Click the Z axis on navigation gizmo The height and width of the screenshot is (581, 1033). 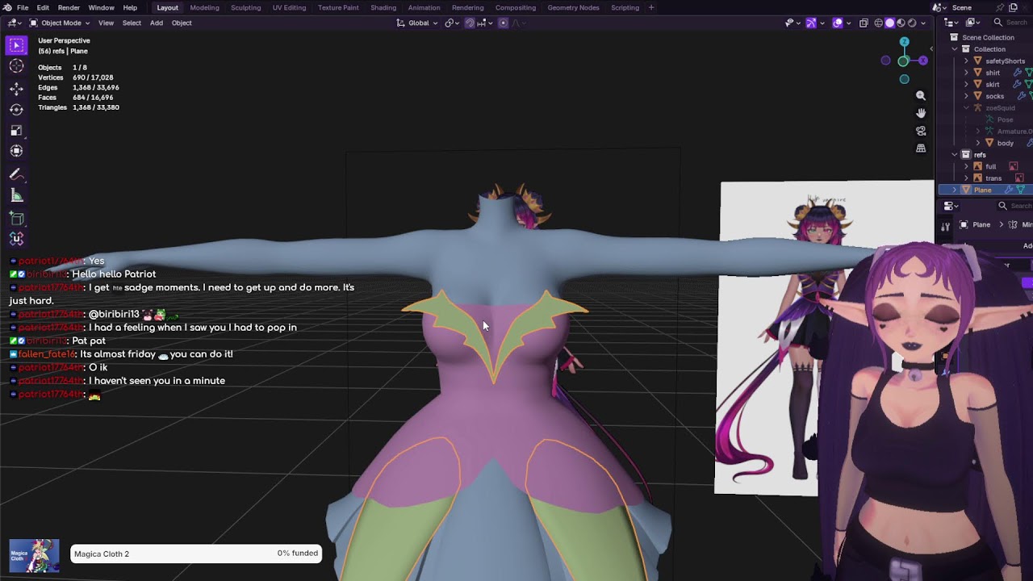pos(904,43)
